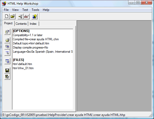
Task: Select the htm\default.htm file entry
Action: (x=22, y=64)
